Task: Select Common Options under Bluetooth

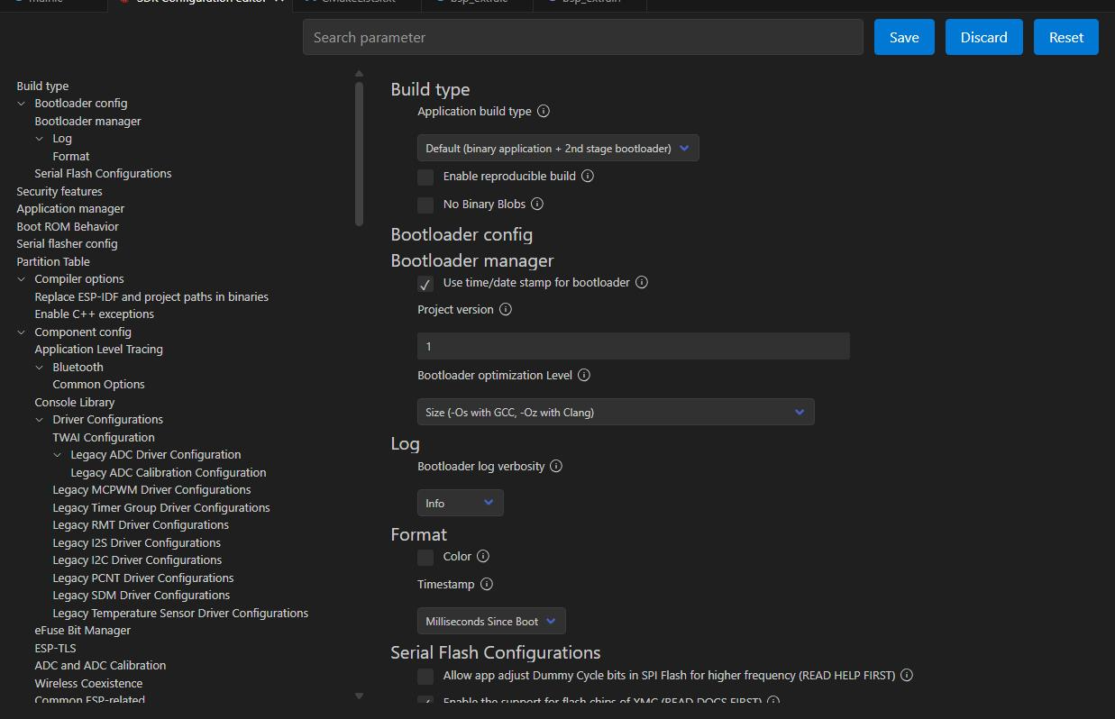Action: 98,384
